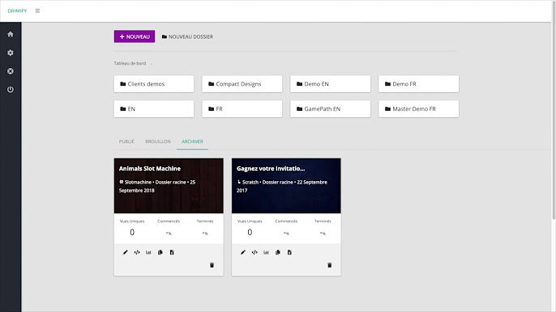556x312 pixels.
Task: Get the embed code for Gagnez votre invitatio...
Action: click(254, 252)
